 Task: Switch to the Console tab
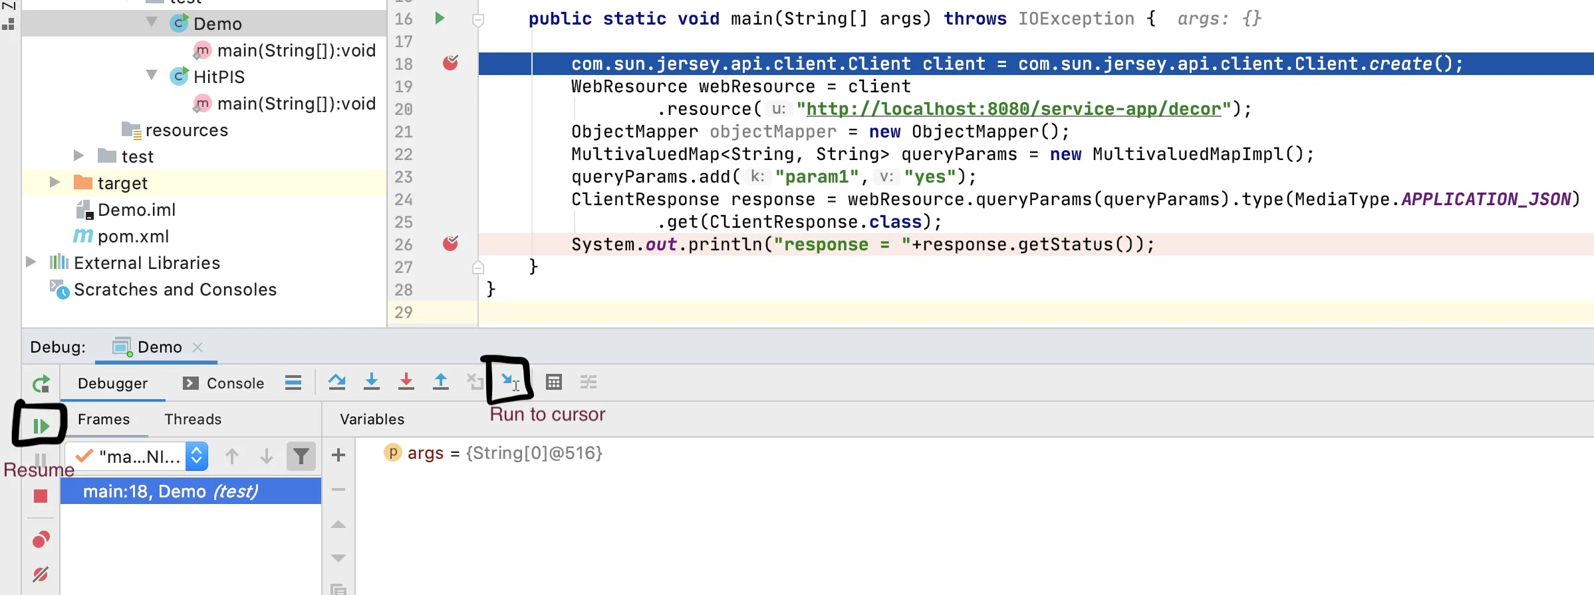(223, 383)
